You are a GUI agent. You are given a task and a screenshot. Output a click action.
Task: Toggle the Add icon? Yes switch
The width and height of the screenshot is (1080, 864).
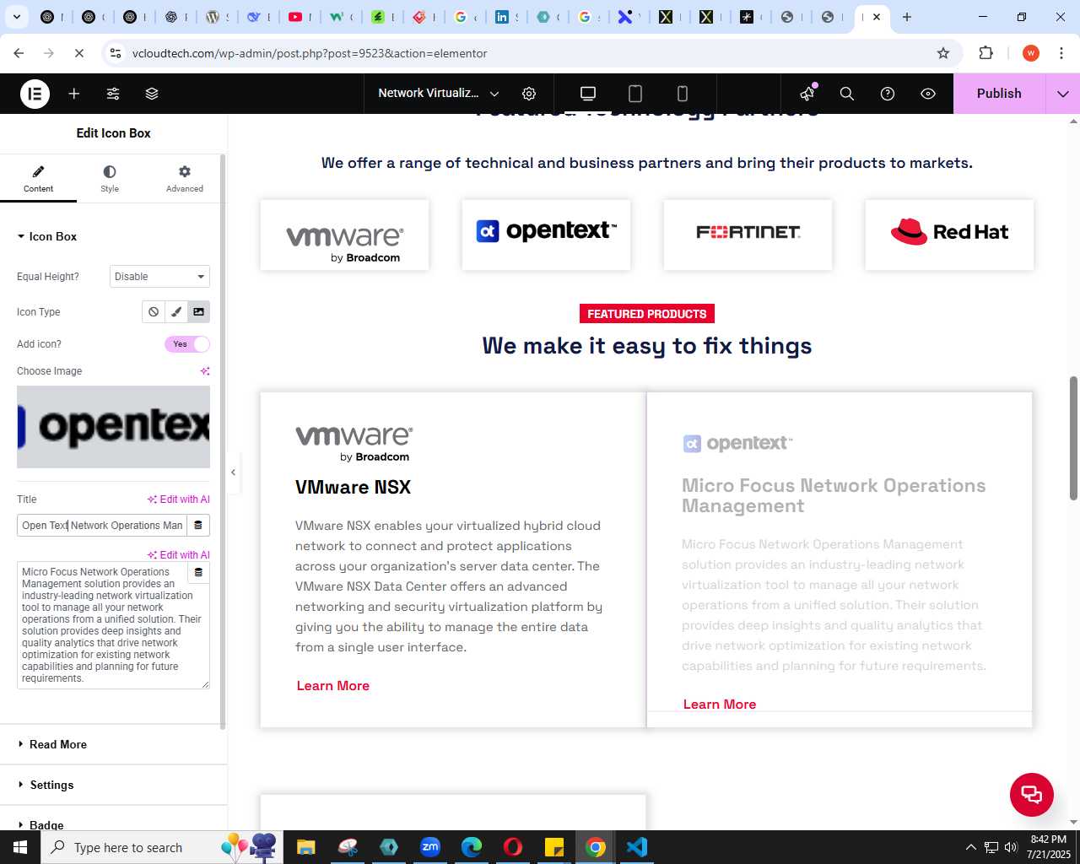click(187, 344)
